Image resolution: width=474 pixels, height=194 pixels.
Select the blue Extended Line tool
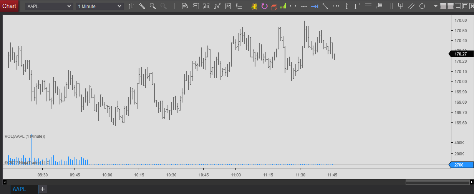pos(315,6)
